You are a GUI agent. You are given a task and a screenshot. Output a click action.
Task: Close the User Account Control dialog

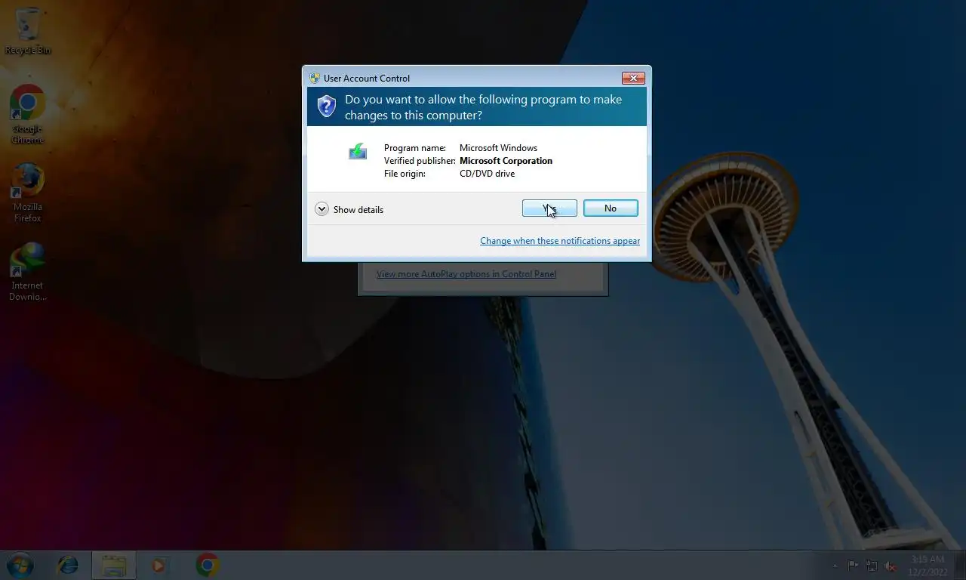(x=633, y=78)
